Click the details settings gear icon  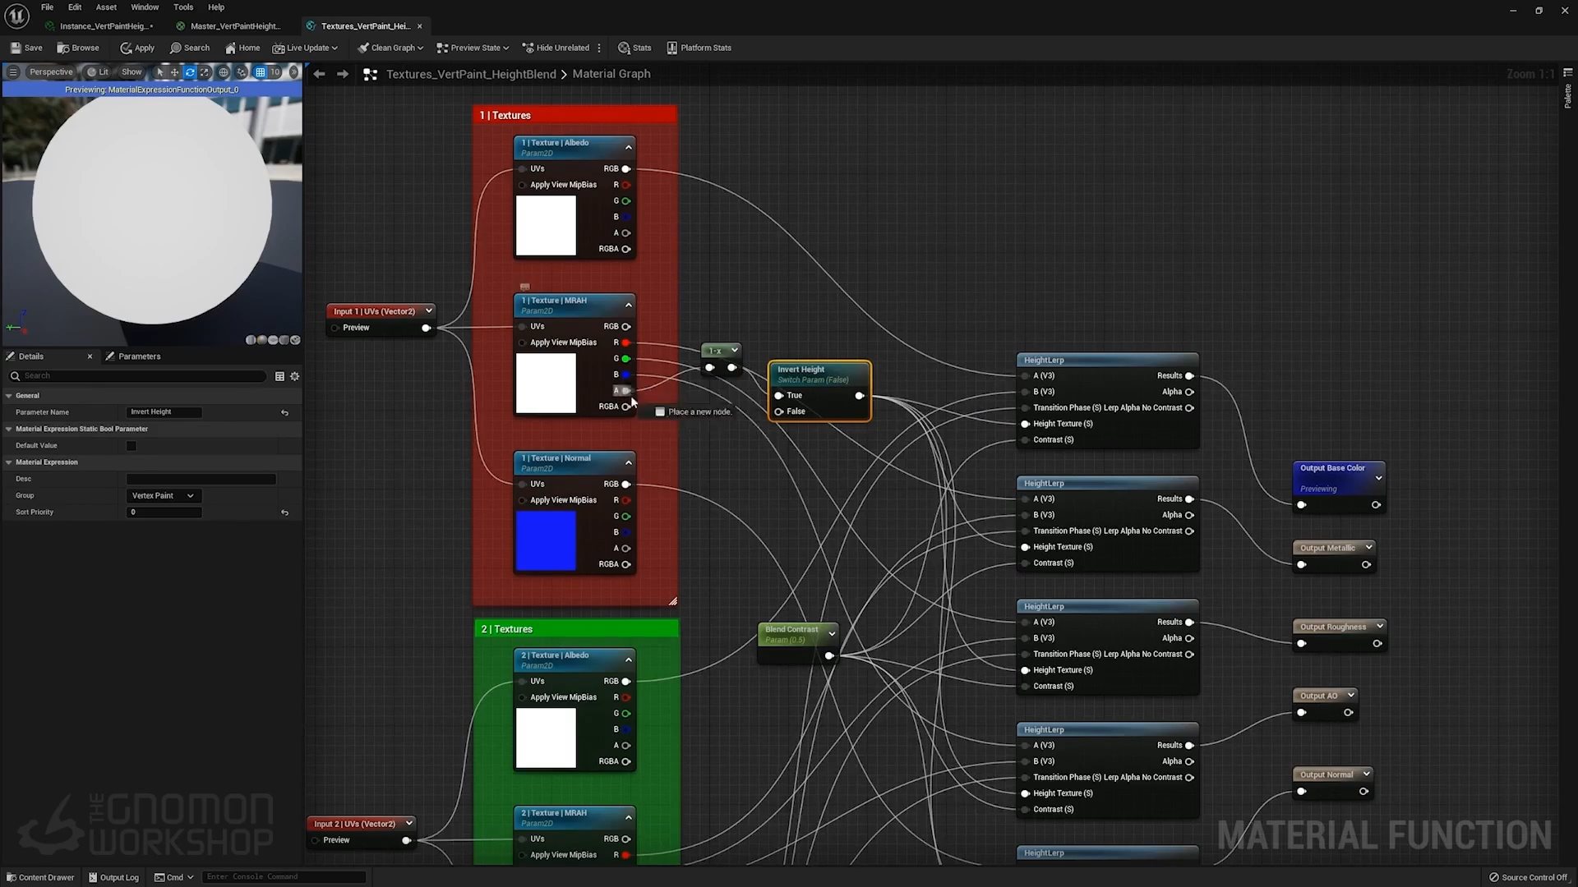pyautogui.click(x=295, y=376)
